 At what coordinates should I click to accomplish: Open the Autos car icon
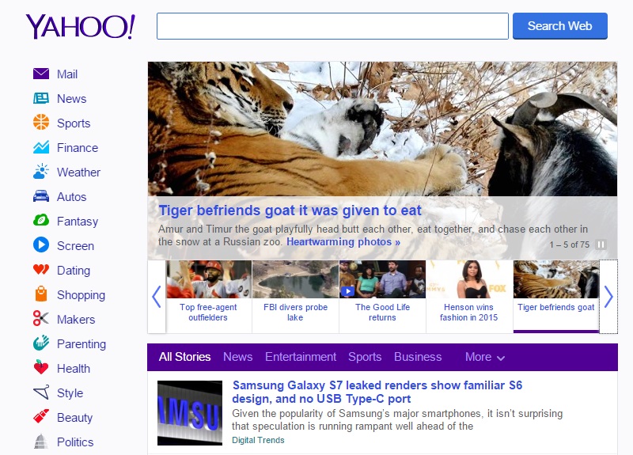[x=41, y=196]
